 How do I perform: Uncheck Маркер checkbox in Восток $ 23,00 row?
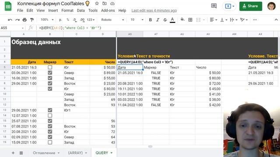[50, 83]
